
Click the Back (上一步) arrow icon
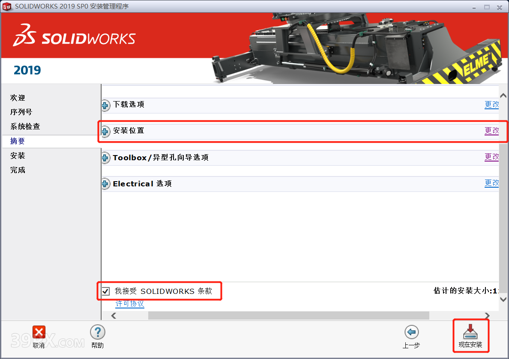[411, 332]
